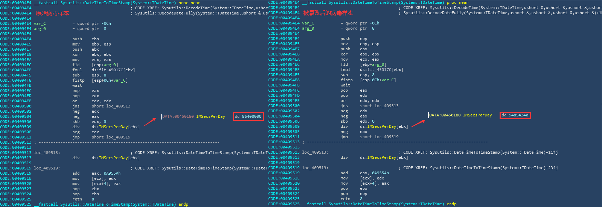This screenshot has width=602, height=207.
Task: Click the red label 被篡改后的病毒样本
Action: point(328,13)
